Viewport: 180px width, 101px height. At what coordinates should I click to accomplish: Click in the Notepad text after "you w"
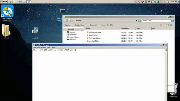tap(76, 50)
